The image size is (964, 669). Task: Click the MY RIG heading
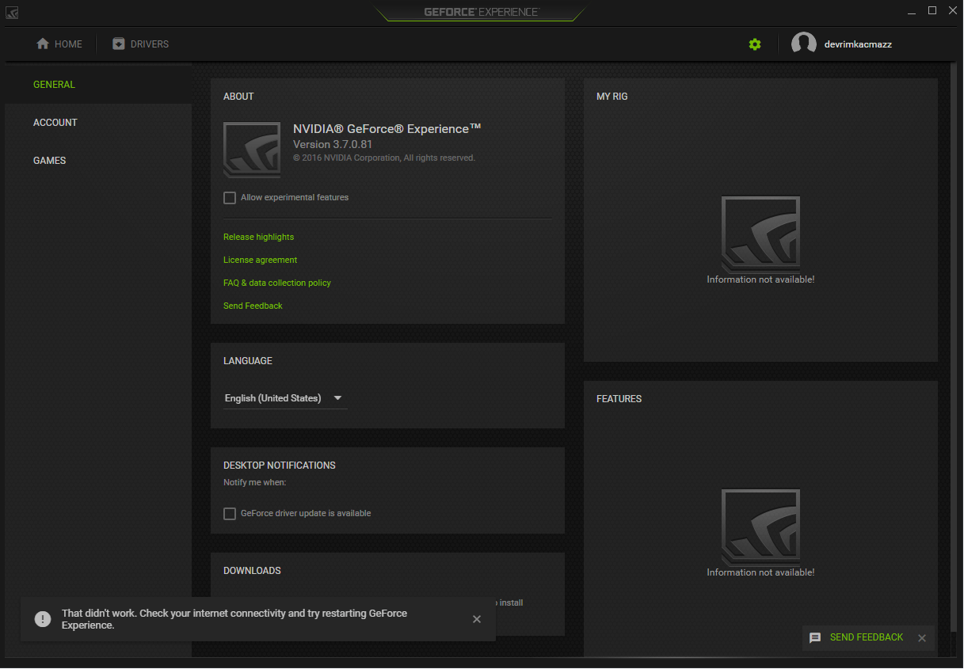[x=612, y=97]
